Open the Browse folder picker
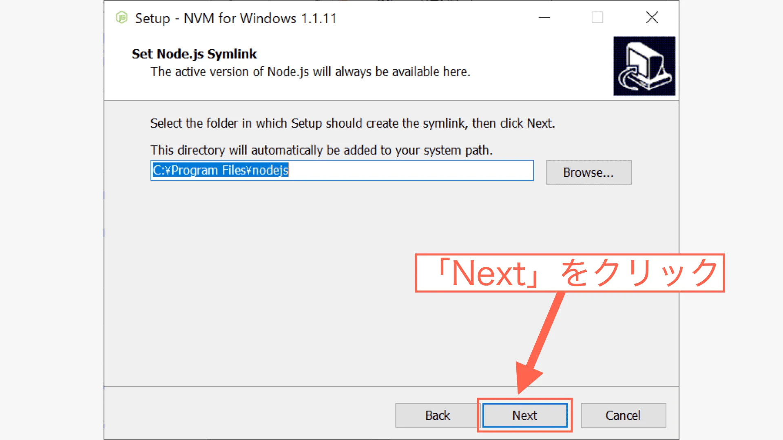The height and width of the screenshot is (440, 783). pyautogui.click(x=588, y=172)
